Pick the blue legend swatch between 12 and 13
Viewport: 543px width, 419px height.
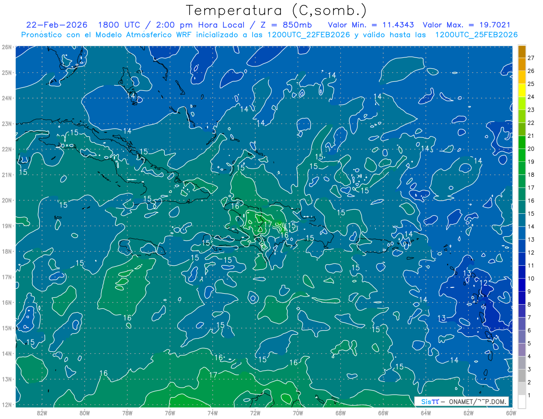pos(522,246)
